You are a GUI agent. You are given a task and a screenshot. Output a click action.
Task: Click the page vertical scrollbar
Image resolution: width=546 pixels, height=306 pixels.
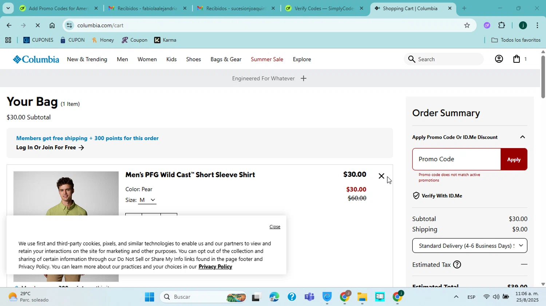[543, 76]
